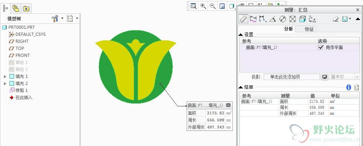This screenshot has height=146, width=363.
Task: Click the blue info icon in results
Action: [x=349, y=87]
